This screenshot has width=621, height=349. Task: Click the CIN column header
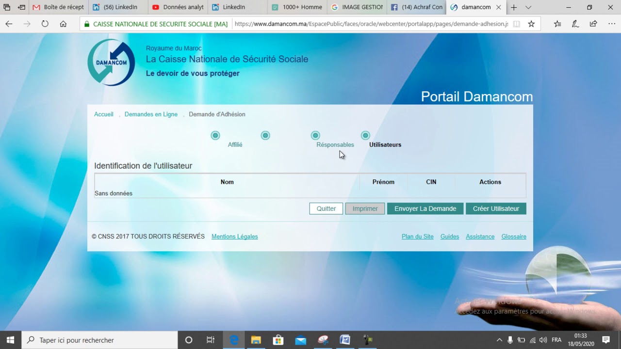pyautogui.click(x=431, y=182)
